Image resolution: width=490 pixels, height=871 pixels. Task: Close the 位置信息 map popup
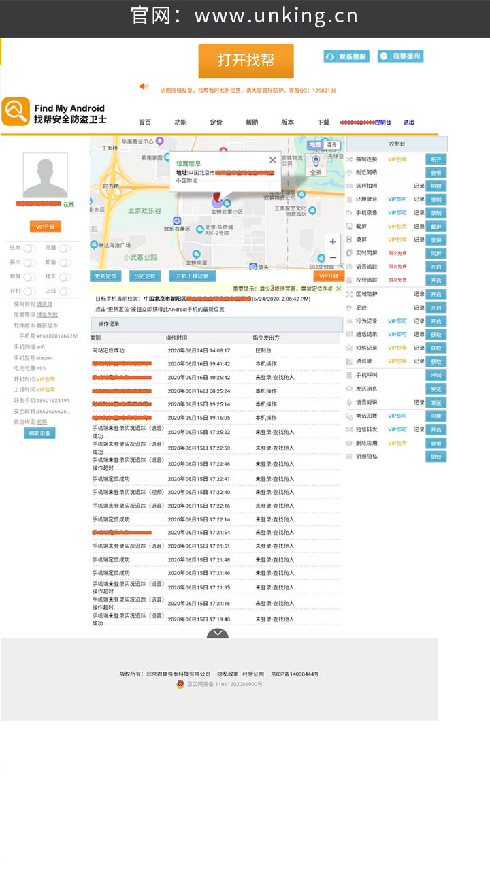[272, 160]
